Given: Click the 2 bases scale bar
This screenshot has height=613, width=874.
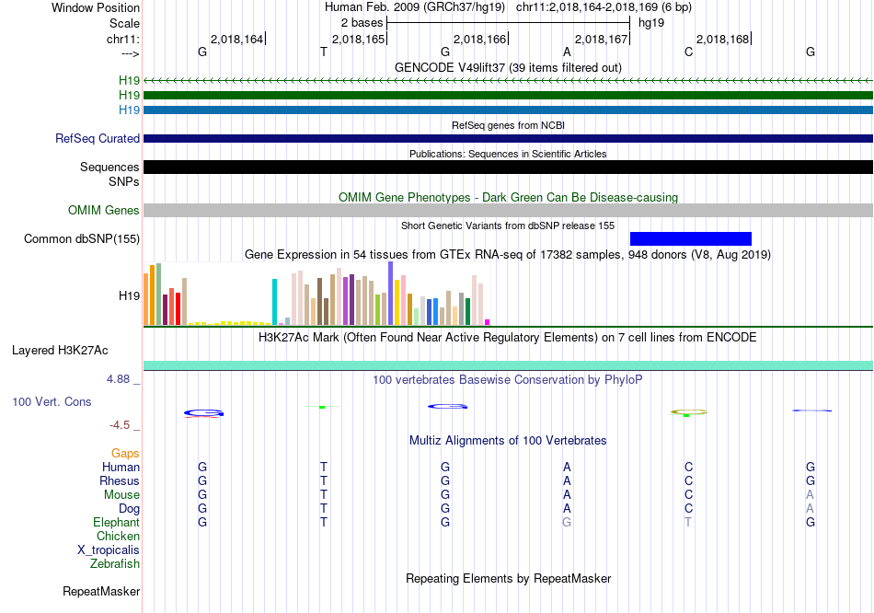Looking at the screenshot, I should click(x=509, y=23).
